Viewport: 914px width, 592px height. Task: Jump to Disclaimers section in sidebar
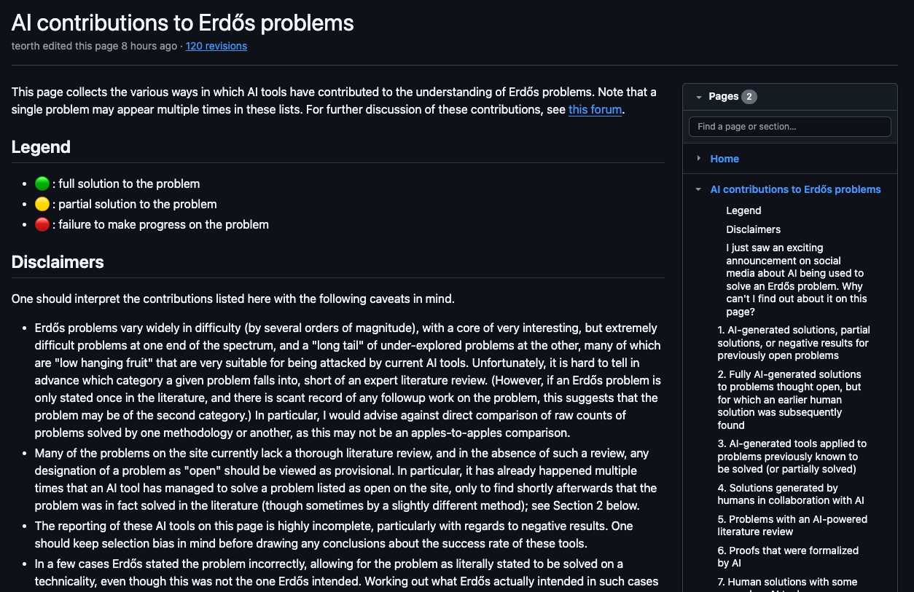(x=753, y=229)
